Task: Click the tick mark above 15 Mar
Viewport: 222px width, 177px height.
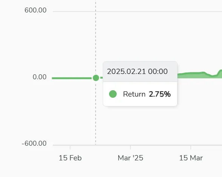Action: pyautogui.click(x=191, y=148)
